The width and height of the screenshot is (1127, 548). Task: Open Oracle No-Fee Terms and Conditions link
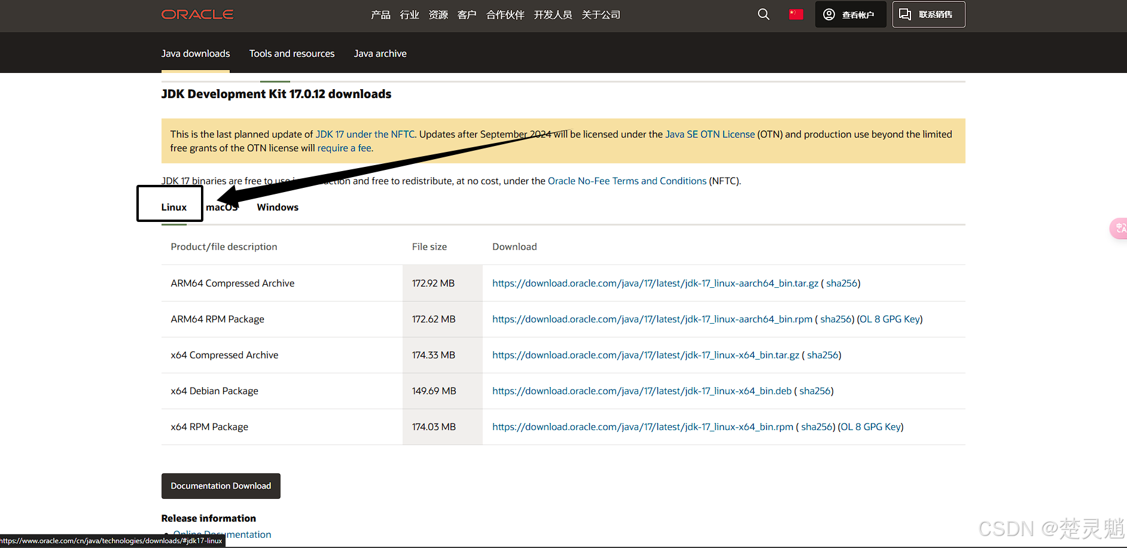click(x=627, y=181)
